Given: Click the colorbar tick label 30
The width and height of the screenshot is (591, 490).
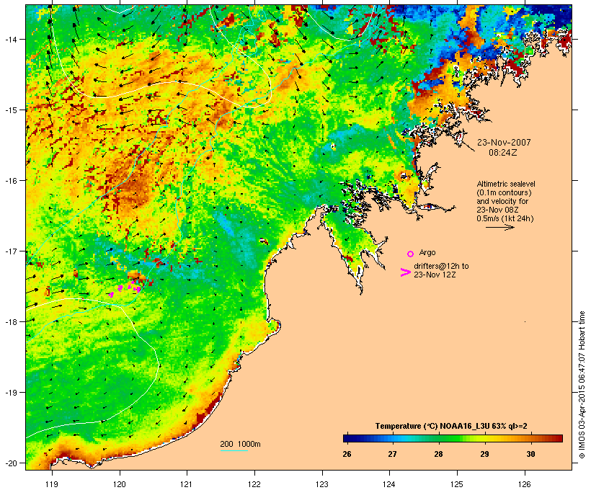Looking at the screenshot, I should tap(530, 454).
